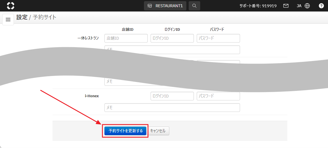The height and width of the screenshot is (149, 328).
Task: Open the RESTAURANT1 store selector
Action: point(165,6)
